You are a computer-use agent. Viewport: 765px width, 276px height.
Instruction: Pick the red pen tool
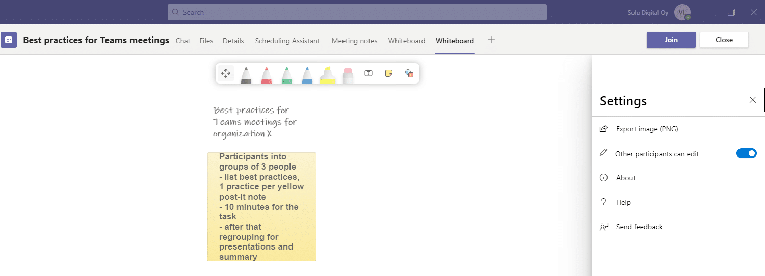tap(266, 74)
